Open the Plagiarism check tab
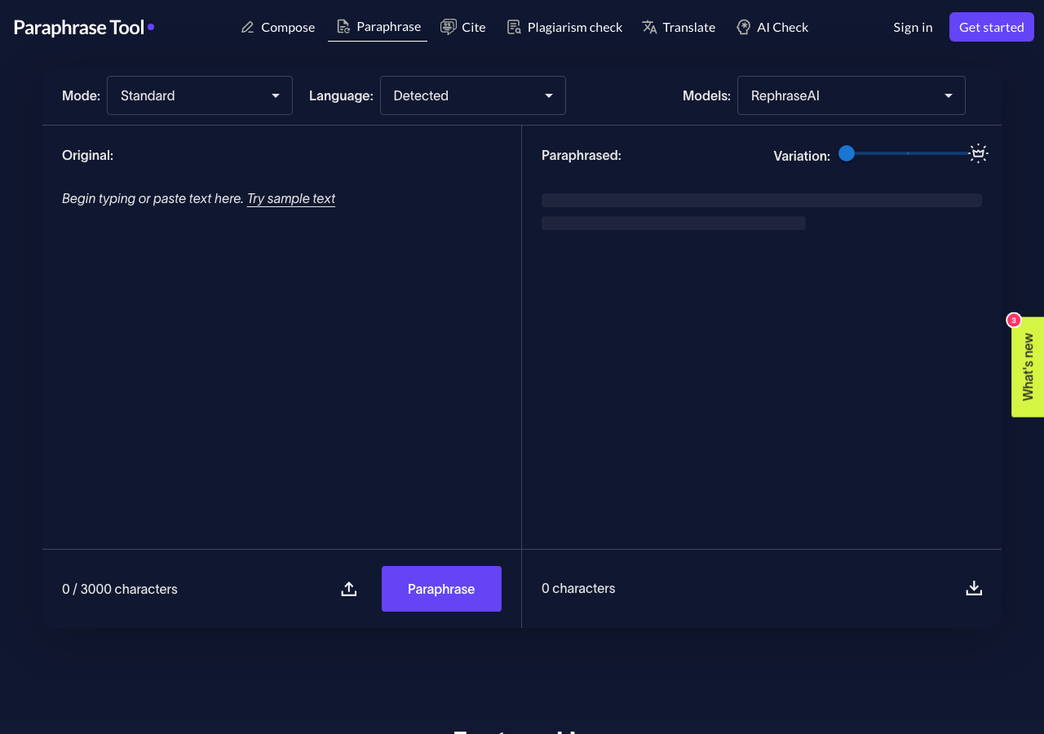1044x734 pixels. click(x=564, y=27)
